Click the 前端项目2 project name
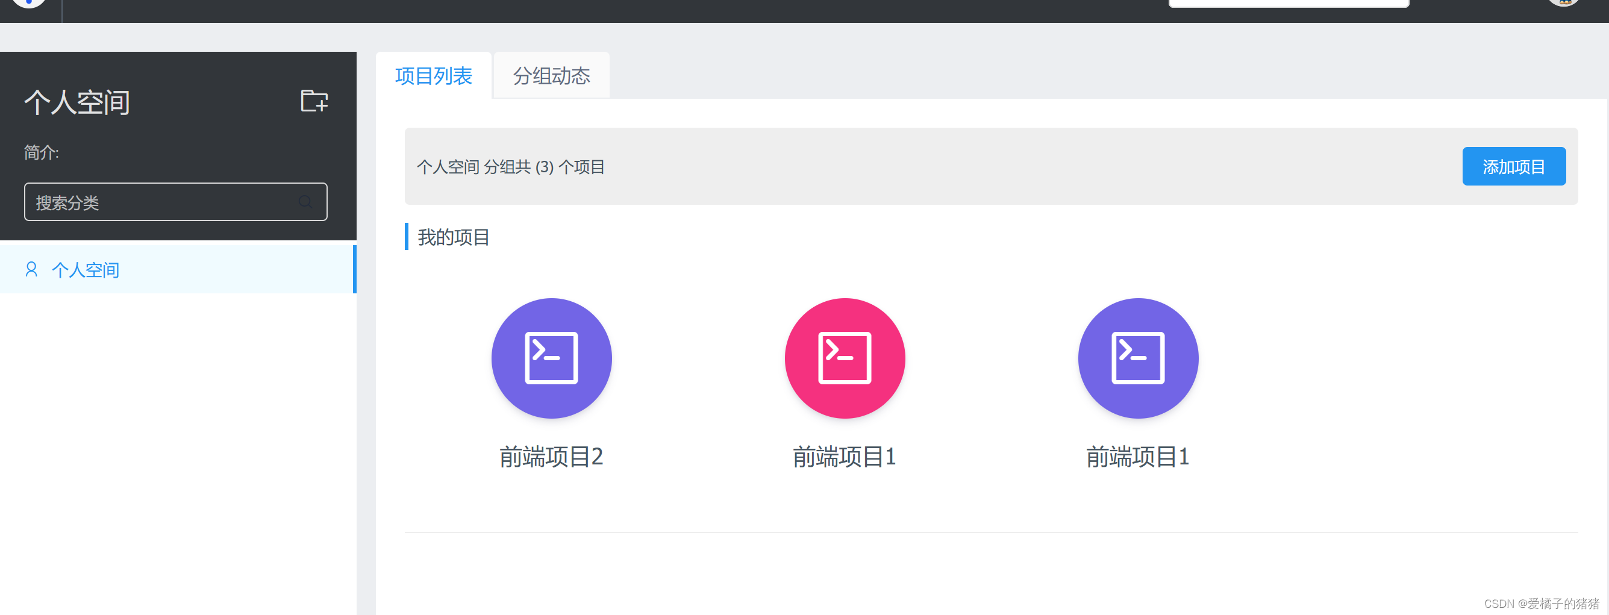 tap(551, 457)
